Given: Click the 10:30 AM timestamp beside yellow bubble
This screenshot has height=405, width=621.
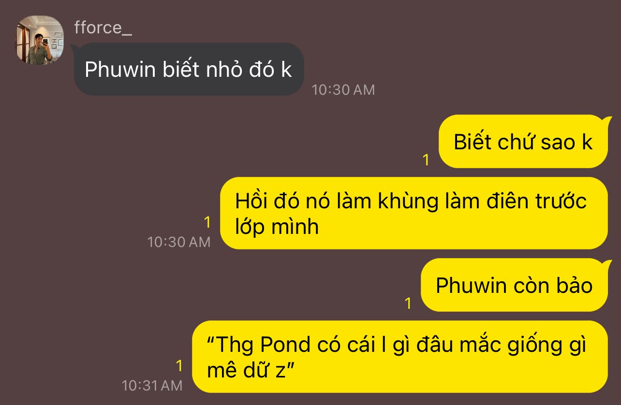Looking at the screenshot, I should pyautogui.click(x=179, y=242).
